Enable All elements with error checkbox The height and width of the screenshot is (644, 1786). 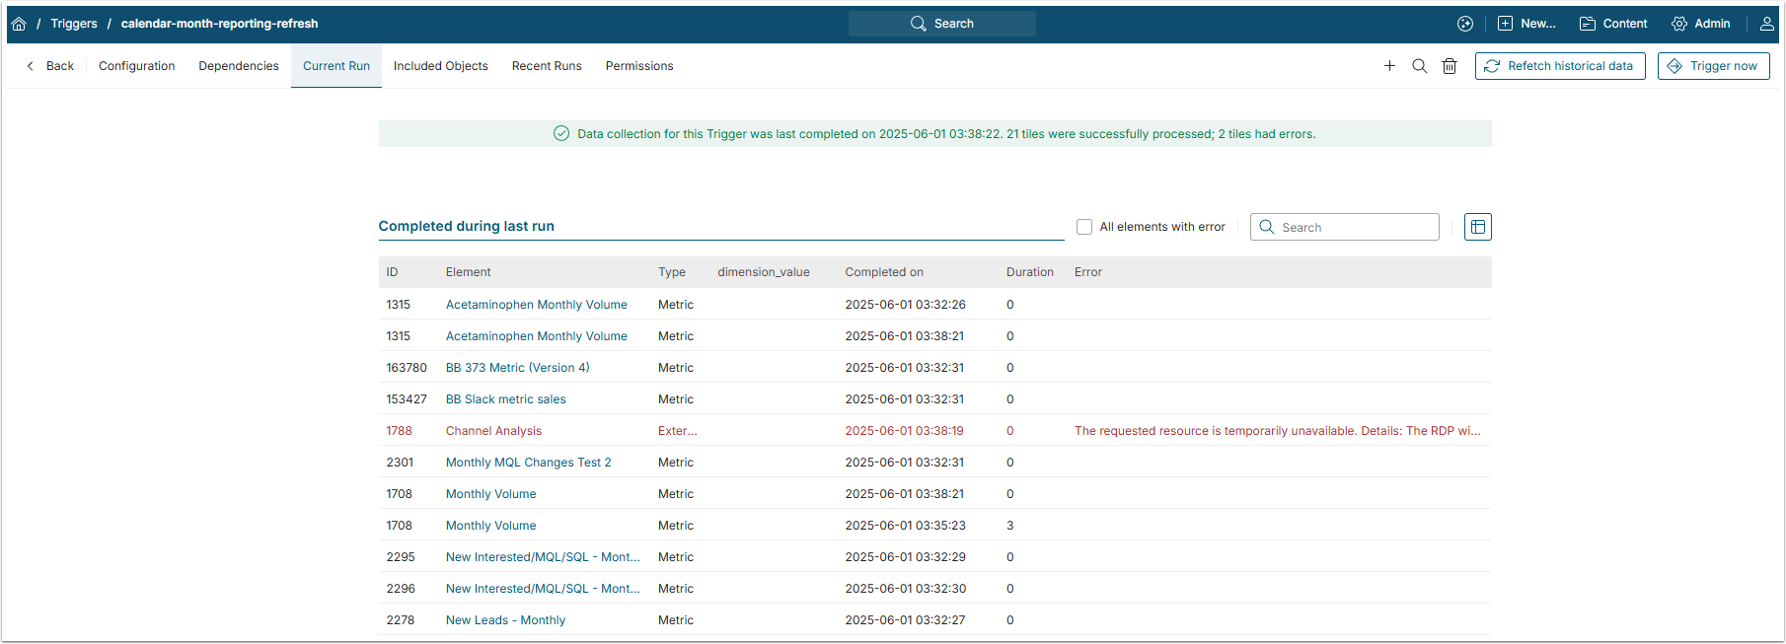coord(1084,227)
